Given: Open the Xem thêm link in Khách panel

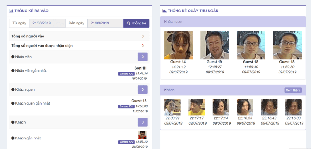Looking at the screenshot, I should (x=293, y=90).
